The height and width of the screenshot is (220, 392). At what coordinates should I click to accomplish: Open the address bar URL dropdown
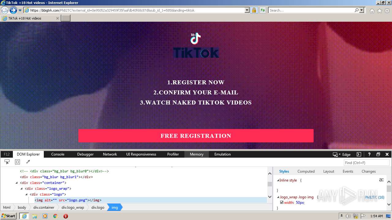point(247,10)
